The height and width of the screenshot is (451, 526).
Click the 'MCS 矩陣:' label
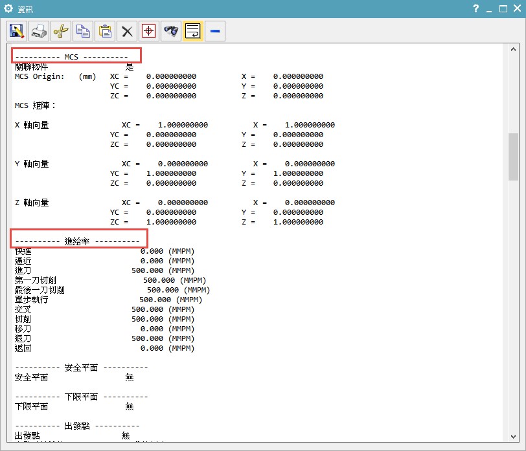pos(35,105)
